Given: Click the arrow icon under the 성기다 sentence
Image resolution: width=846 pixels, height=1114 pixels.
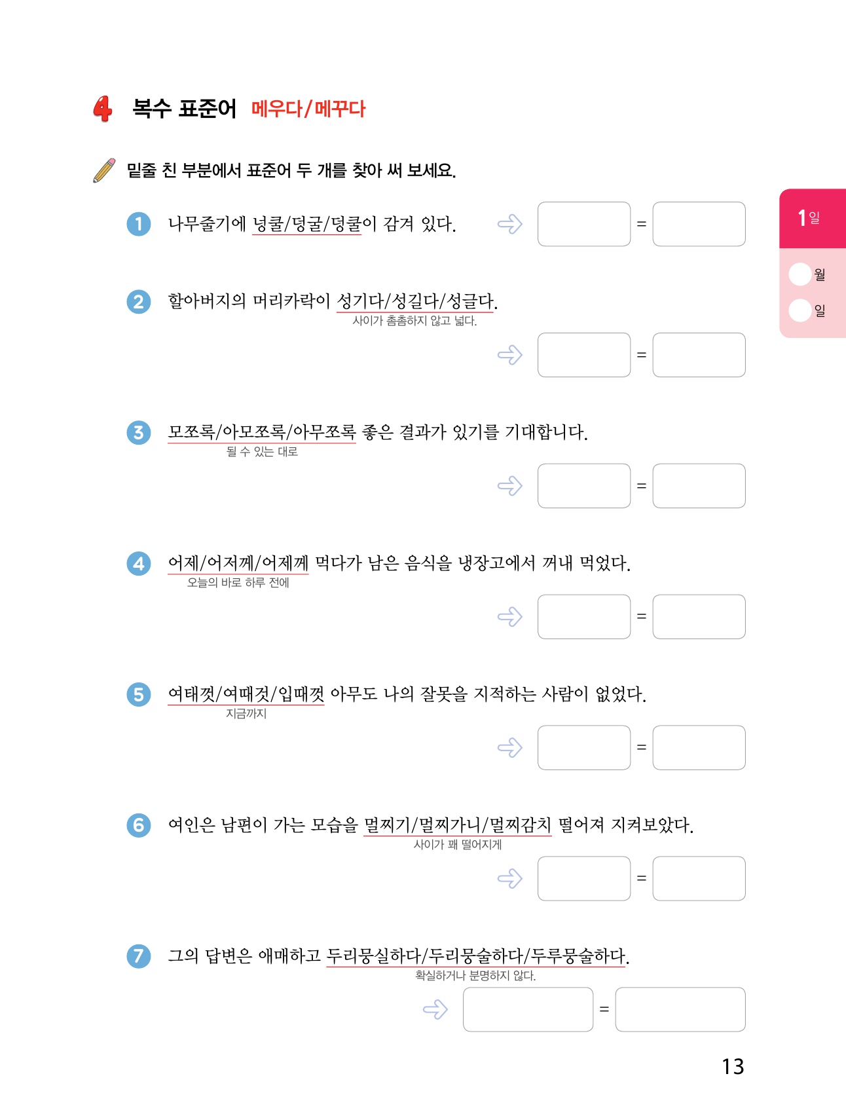Looking at the screenshot, I should tap(510, 355).
